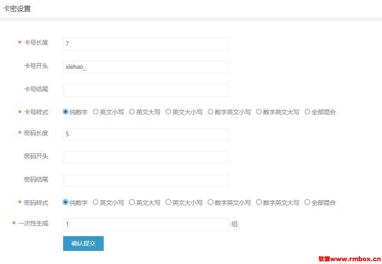Select 英文大写 radio for 卡号样式
This screenshot has width=382, height=264.
[x=132, y=112]
